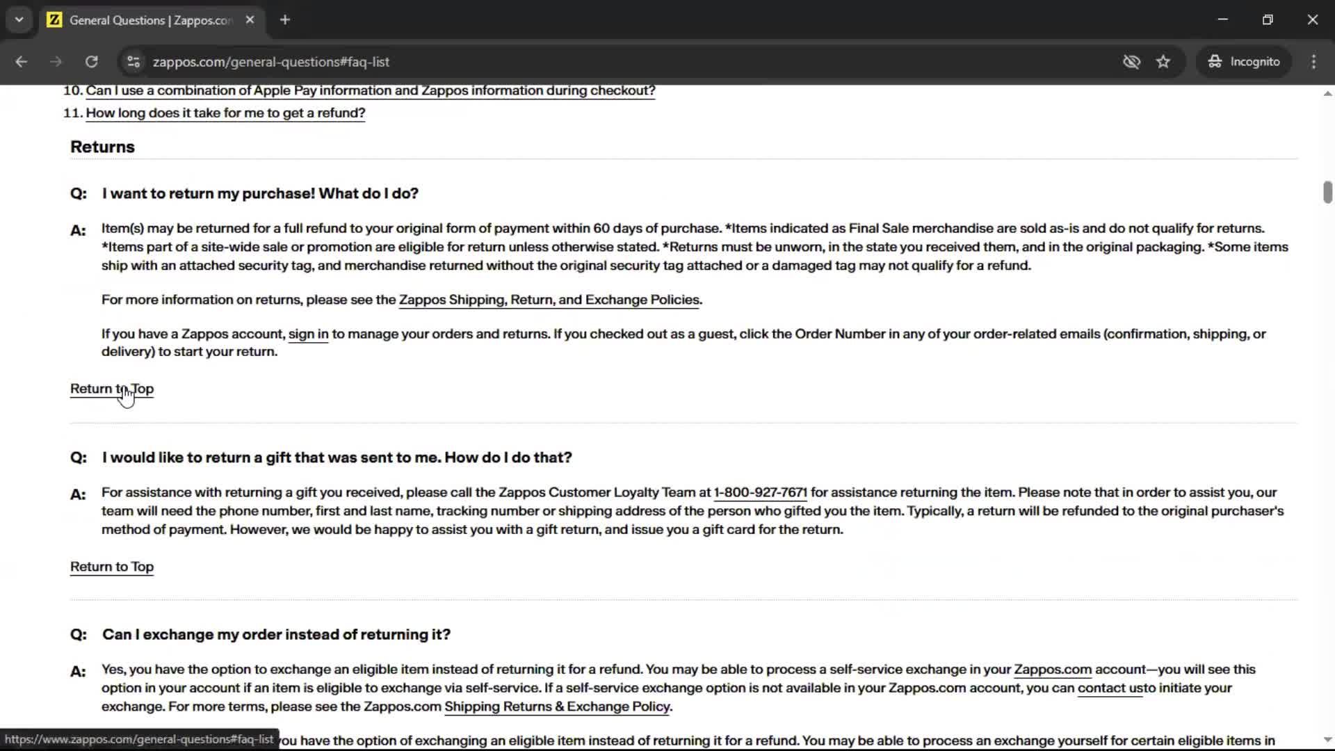
Task: Open Zappos Shipping, Return, and Exchange Policies link
Action: click(549, 300)
